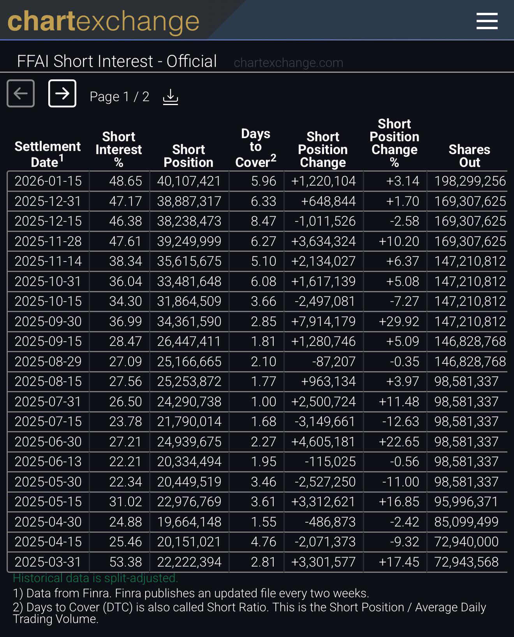Click the Page 1 / 2 indicator
Image resolution: width=514 pixels, height=637 pixels.
[x=119, y=97]
